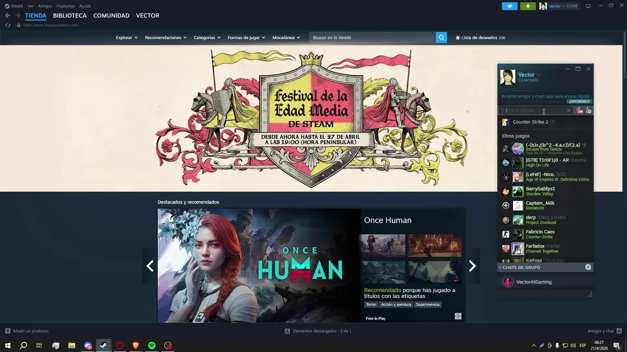This screenshot has height=352, width=627.
Task: Expand the Recomendaciones dropdown
Action: tap(166, 38)
